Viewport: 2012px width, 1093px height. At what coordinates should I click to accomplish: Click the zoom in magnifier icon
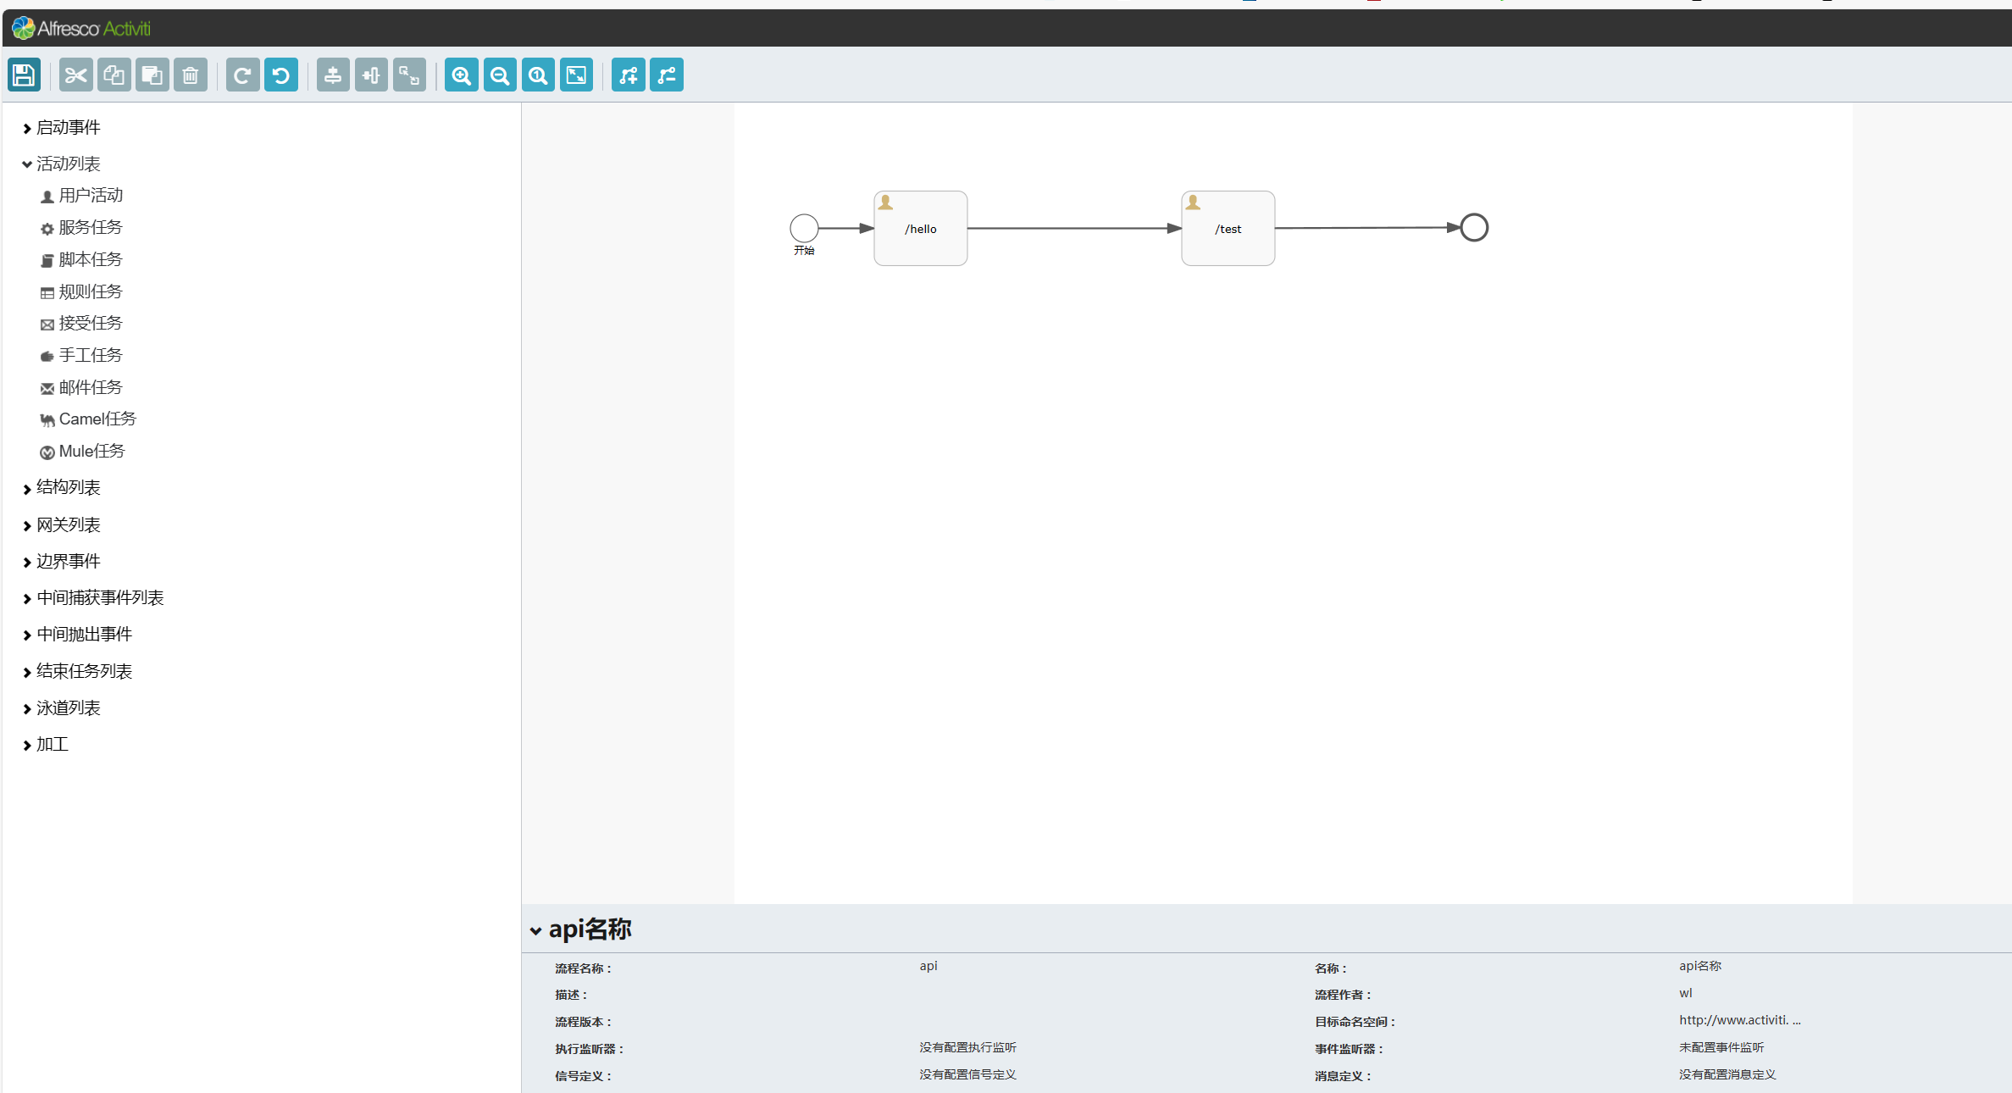click(x=462, y=75)
